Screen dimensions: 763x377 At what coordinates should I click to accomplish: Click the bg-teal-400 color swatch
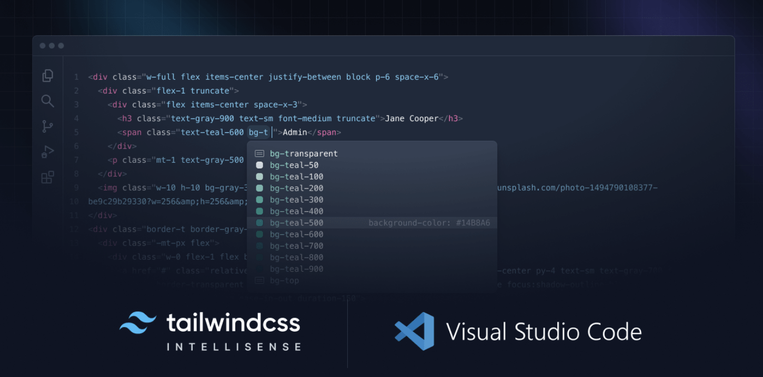[259, 212]
